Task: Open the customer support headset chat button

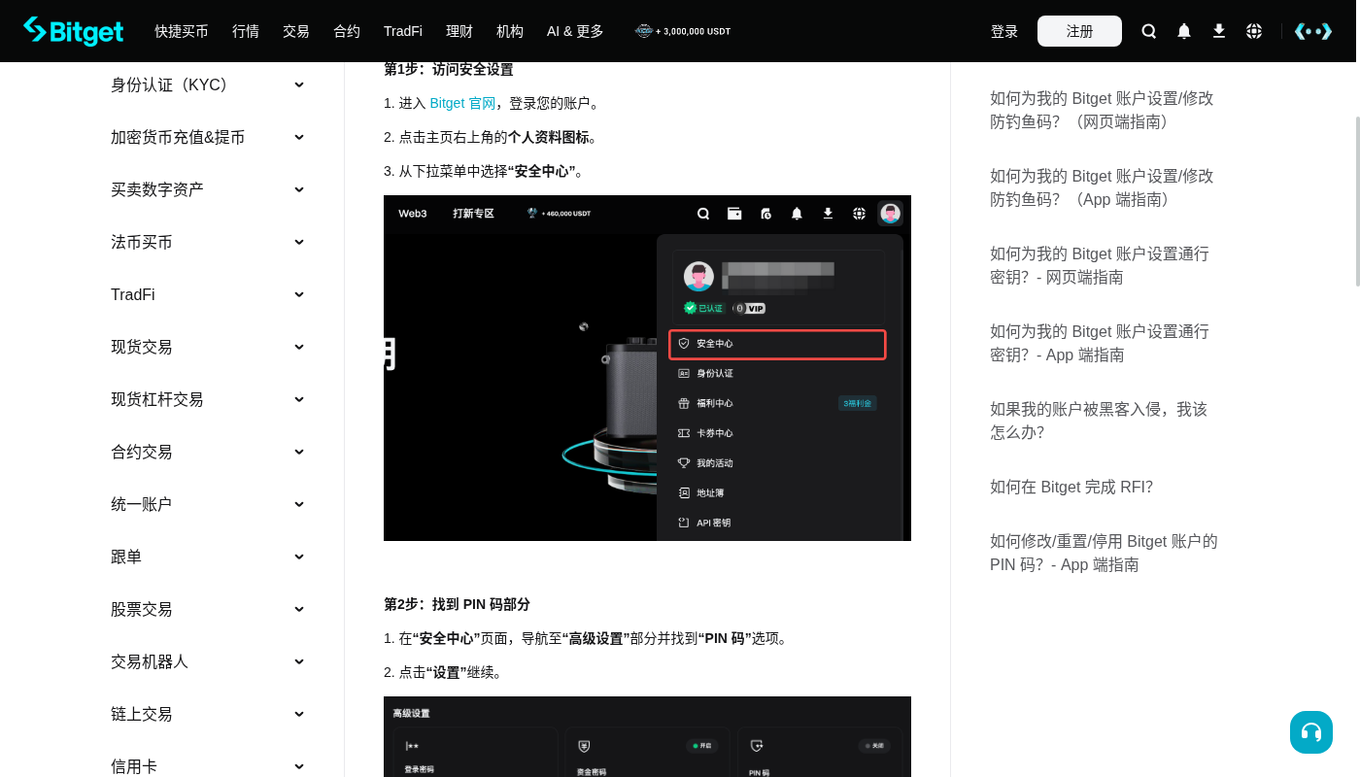Action: (1311, 732)
